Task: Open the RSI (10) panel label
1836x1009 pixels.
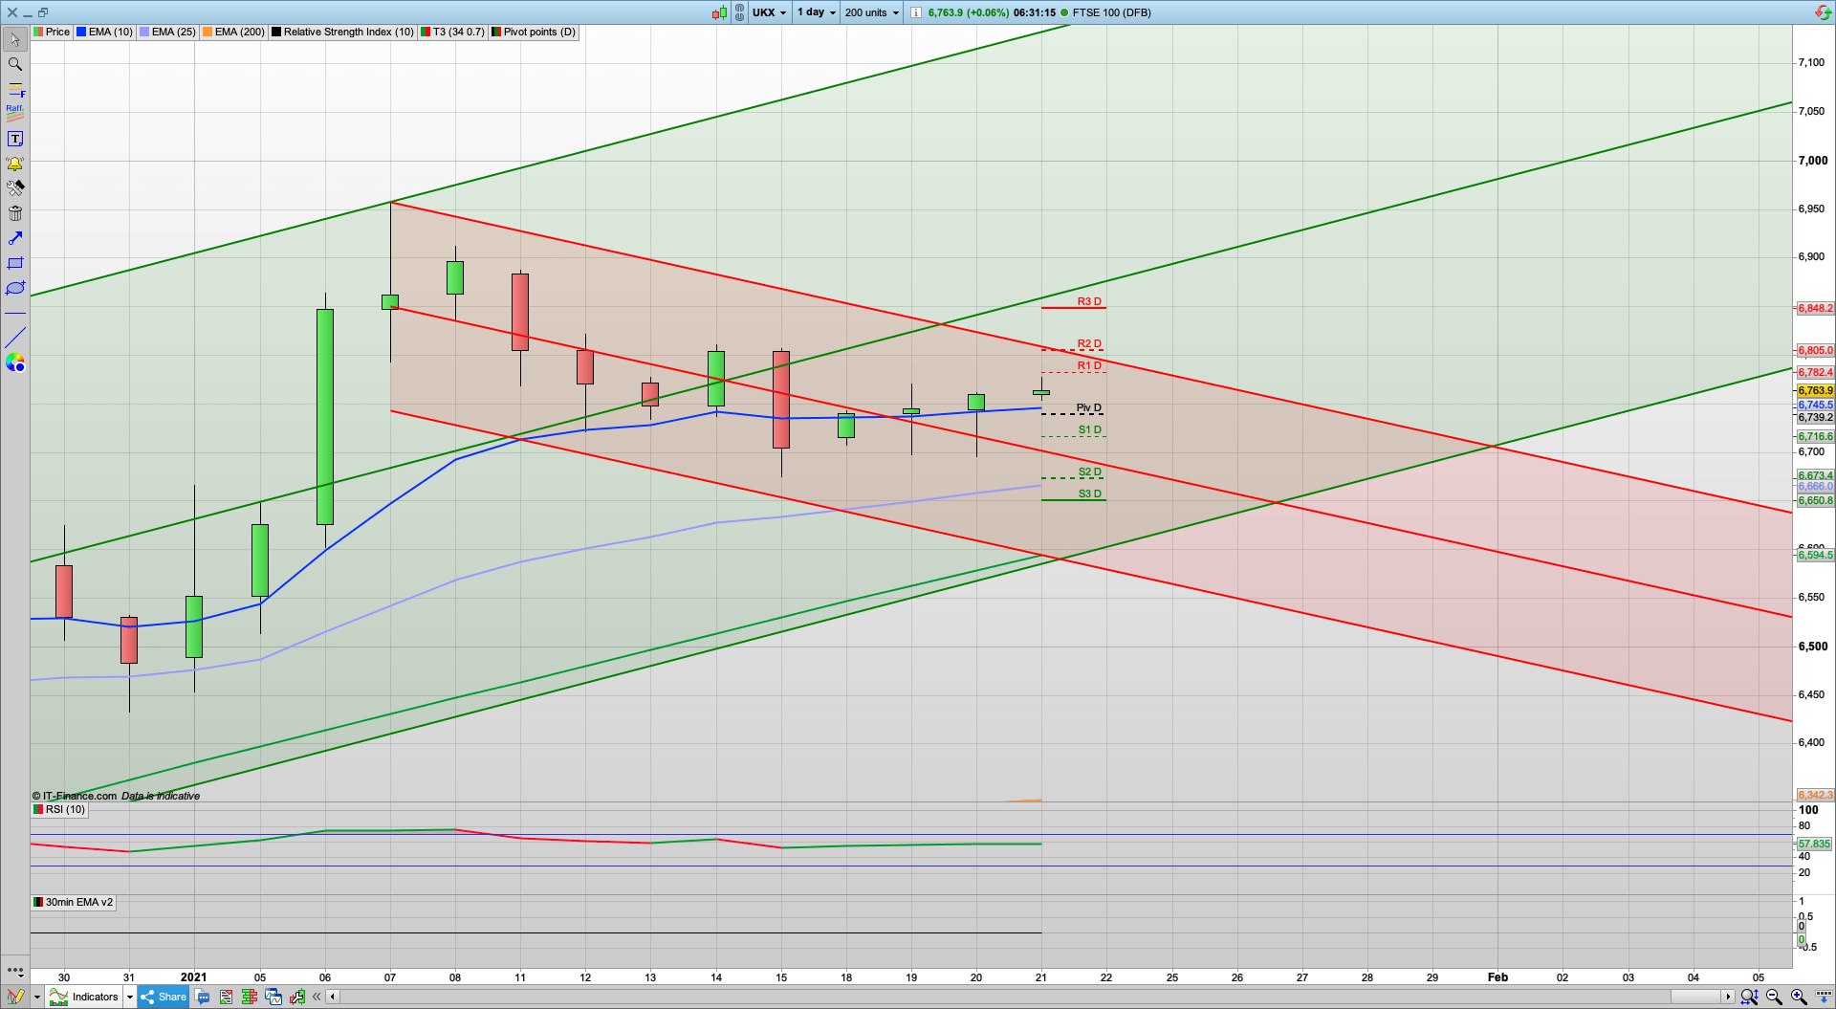Action: pos(59,809)
